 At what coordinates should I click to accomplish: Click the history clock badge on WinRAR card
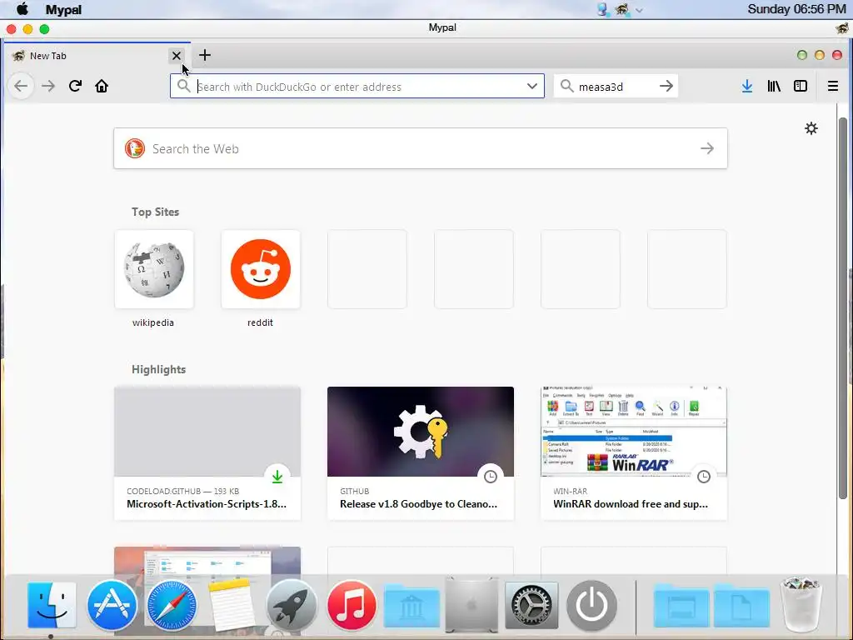point(704,476)
